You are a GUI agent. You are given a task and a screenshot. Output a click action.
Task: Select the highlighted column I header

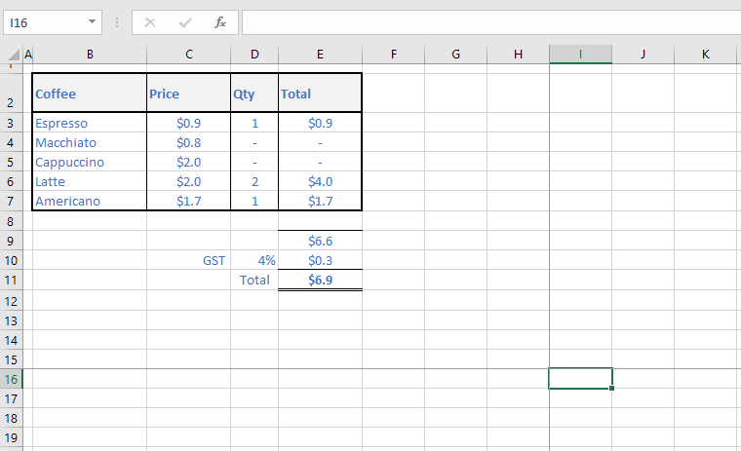pos(580,55)
